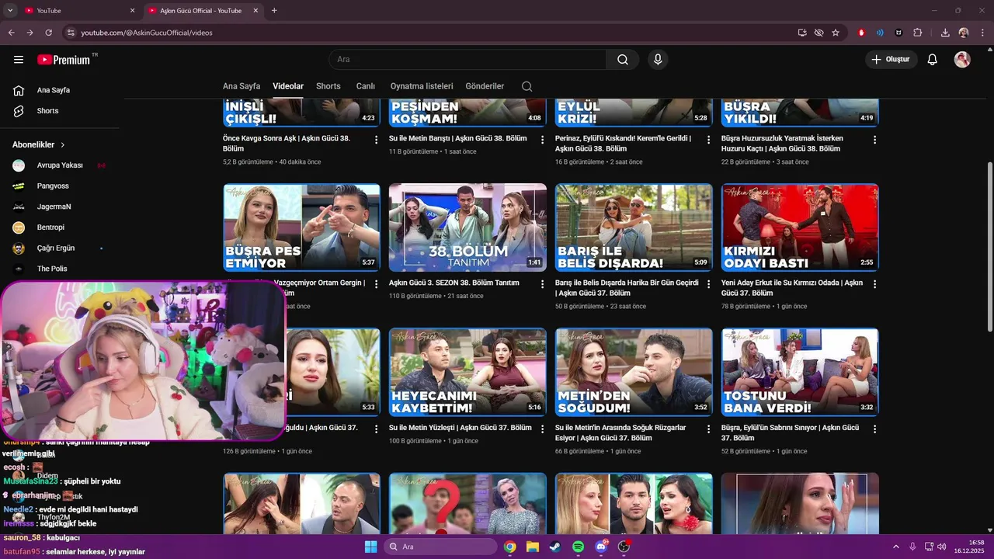The width and height of the screenshot is (994, 559).
Task: Search within the channel using the magnifier icon
Action: click(x=527, y=86)
